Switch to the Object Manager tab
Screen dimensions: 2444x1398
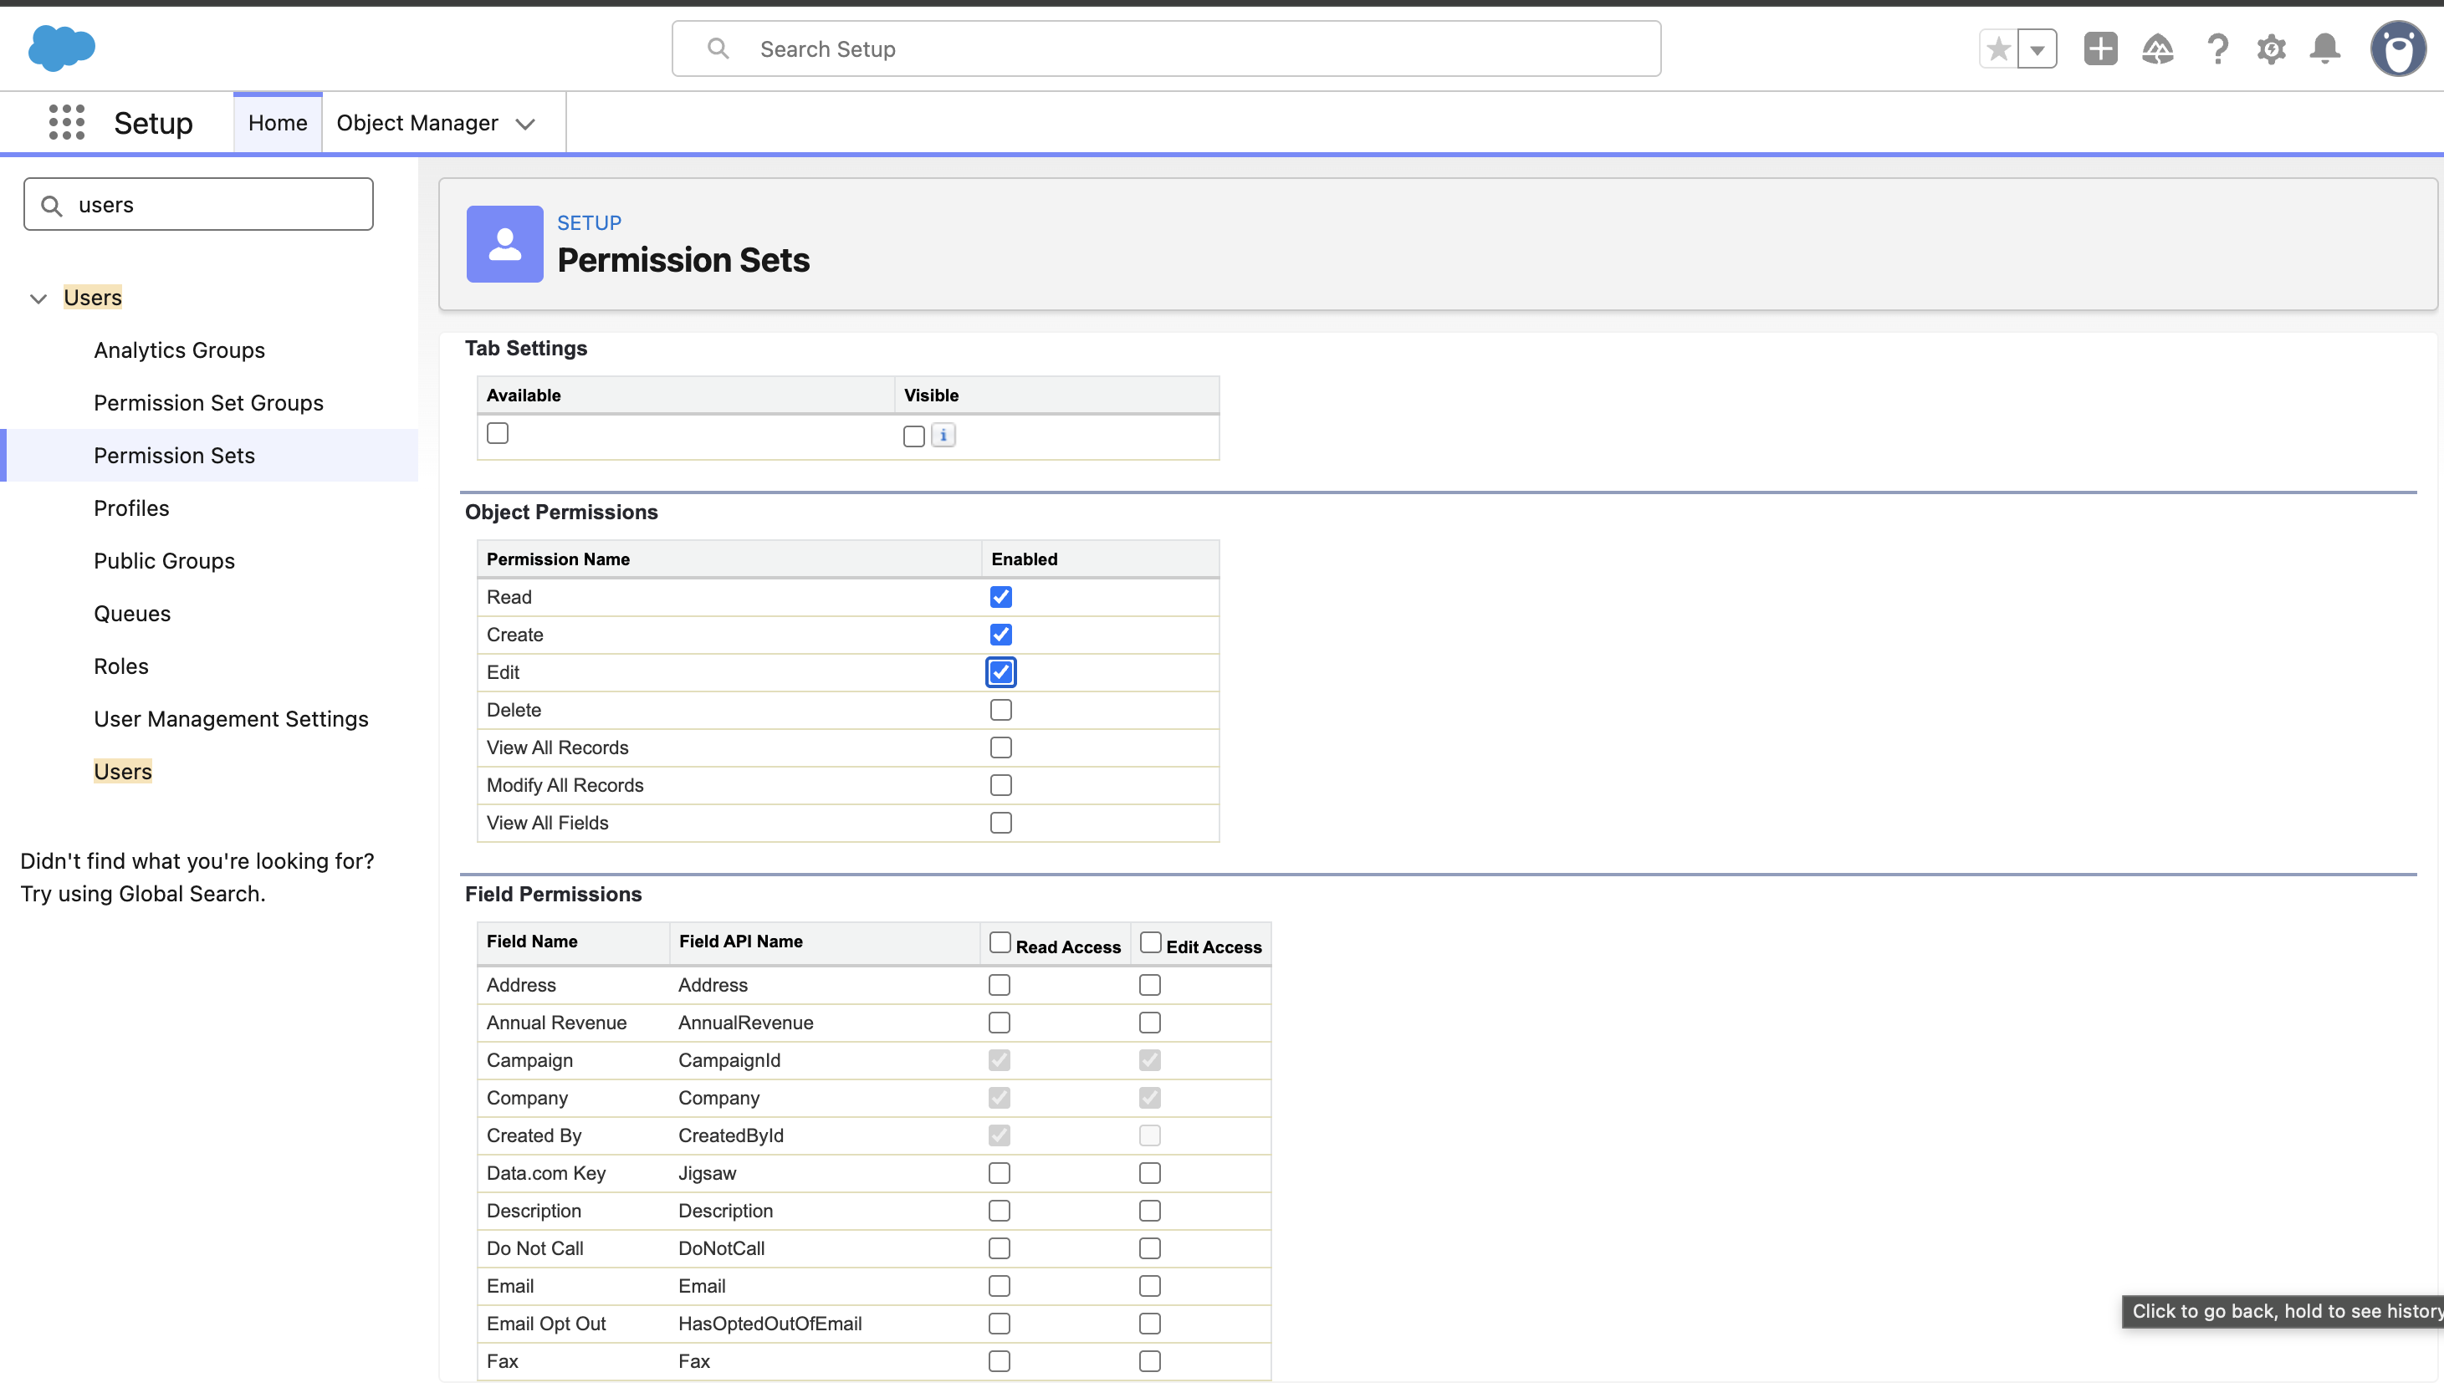click(x=417, y=123)
